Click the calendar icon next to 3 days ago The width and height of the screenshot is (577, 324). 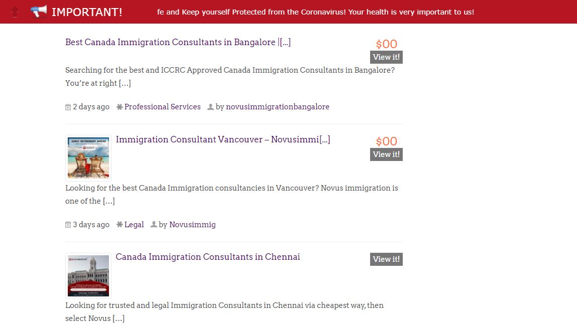[68, 225]
